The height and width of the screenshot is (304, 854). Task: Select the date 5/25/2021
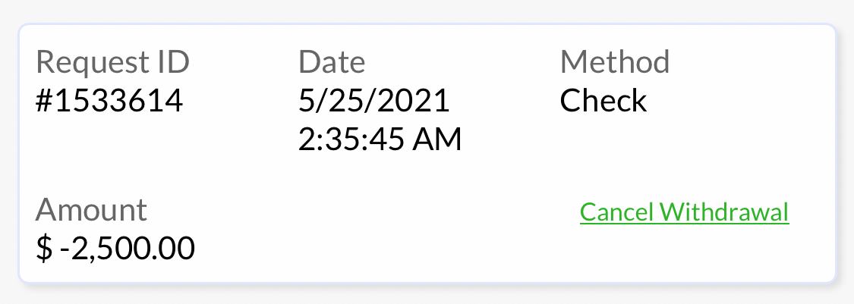click(374, 101)
